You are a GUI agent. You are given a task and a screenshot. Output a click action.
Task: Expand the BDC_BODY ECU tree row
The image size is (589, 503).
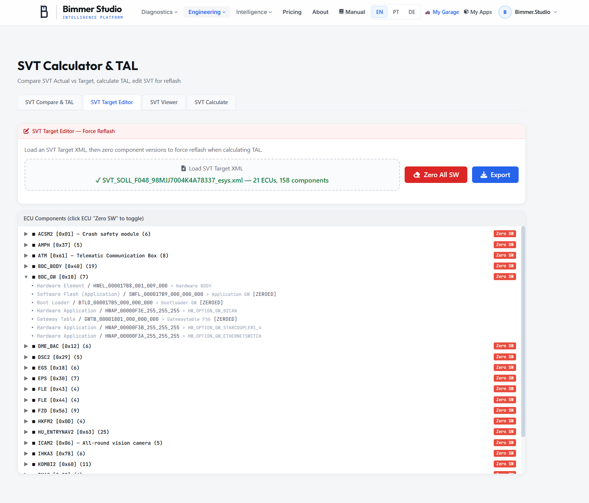click(x=26, y=266)
